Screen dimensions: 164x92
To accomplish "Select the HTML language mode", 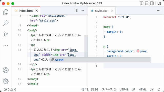I will [142, 89].
